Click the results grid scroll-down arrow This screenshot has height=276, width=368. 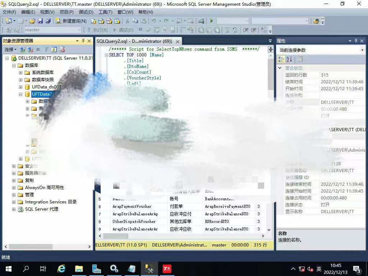[269, 230]
